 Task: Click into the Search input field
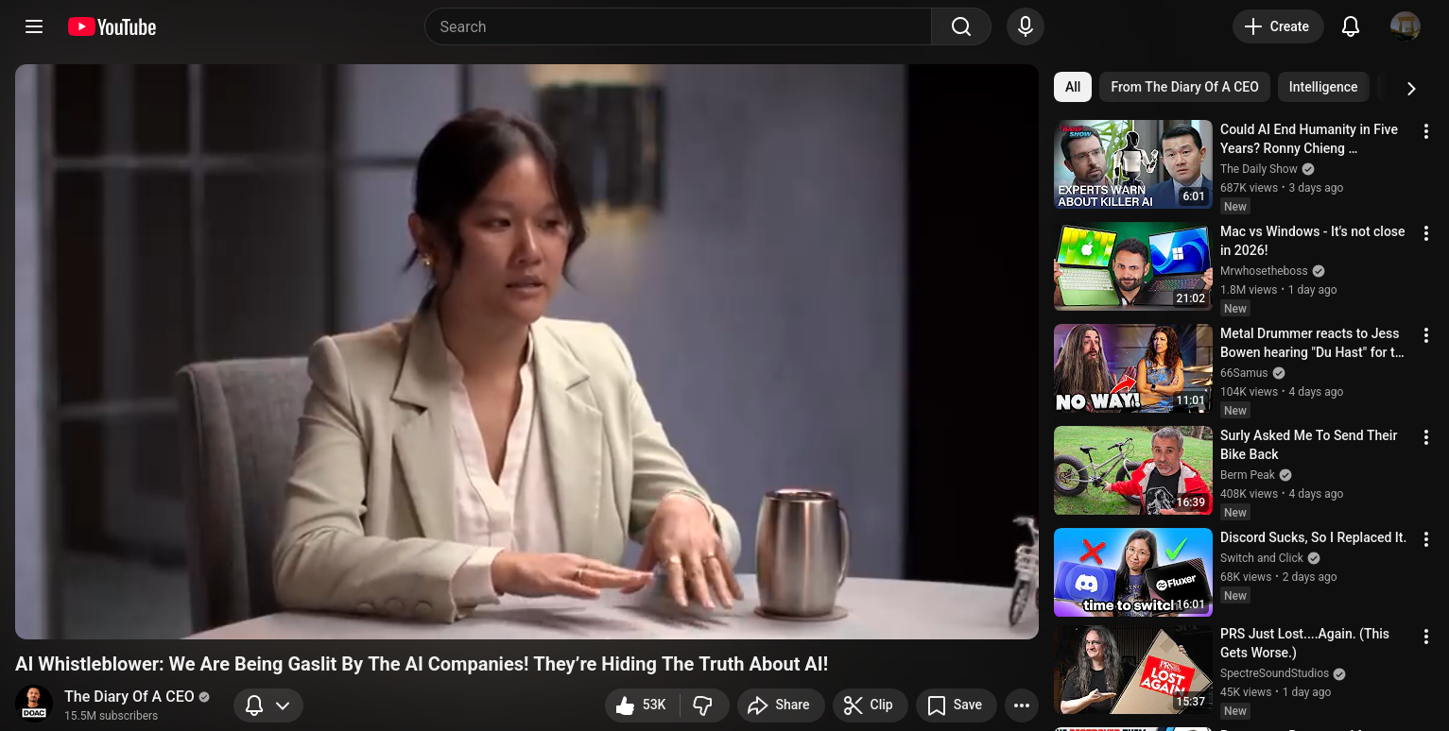coord(677,26)
